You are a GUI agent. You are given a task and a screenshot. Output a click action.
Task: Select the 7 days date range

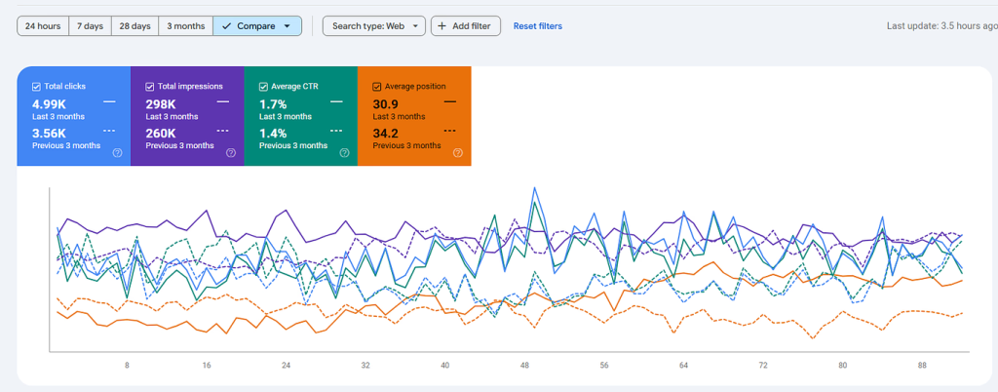(90, 26)
